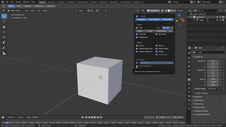
Task: Collapse the Collection in the outliner
Action: point(191,17)
